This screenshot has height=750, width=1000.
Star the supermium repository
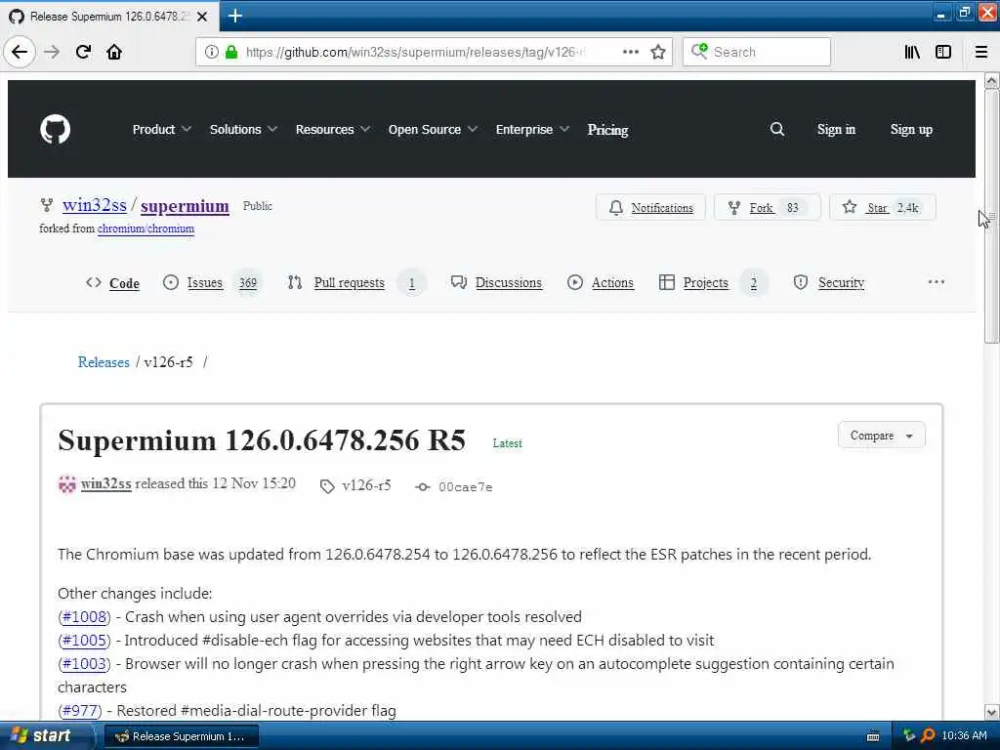[x=883, y=207]
